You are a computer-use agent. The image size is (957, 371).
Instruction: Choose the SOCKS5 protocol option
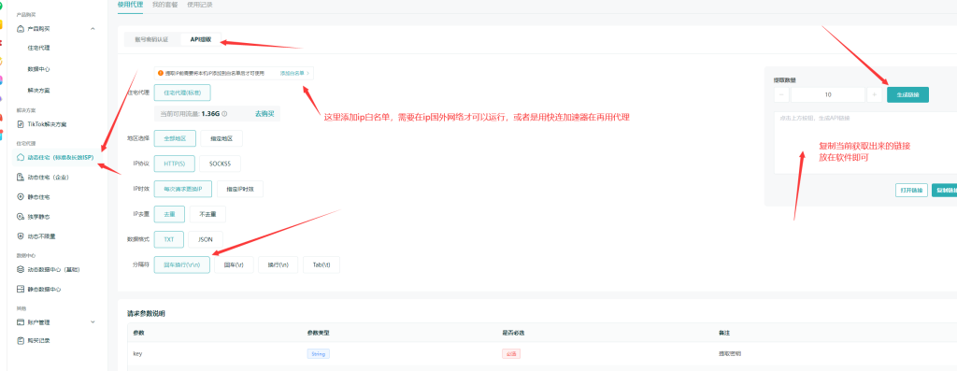pos(221,164)
